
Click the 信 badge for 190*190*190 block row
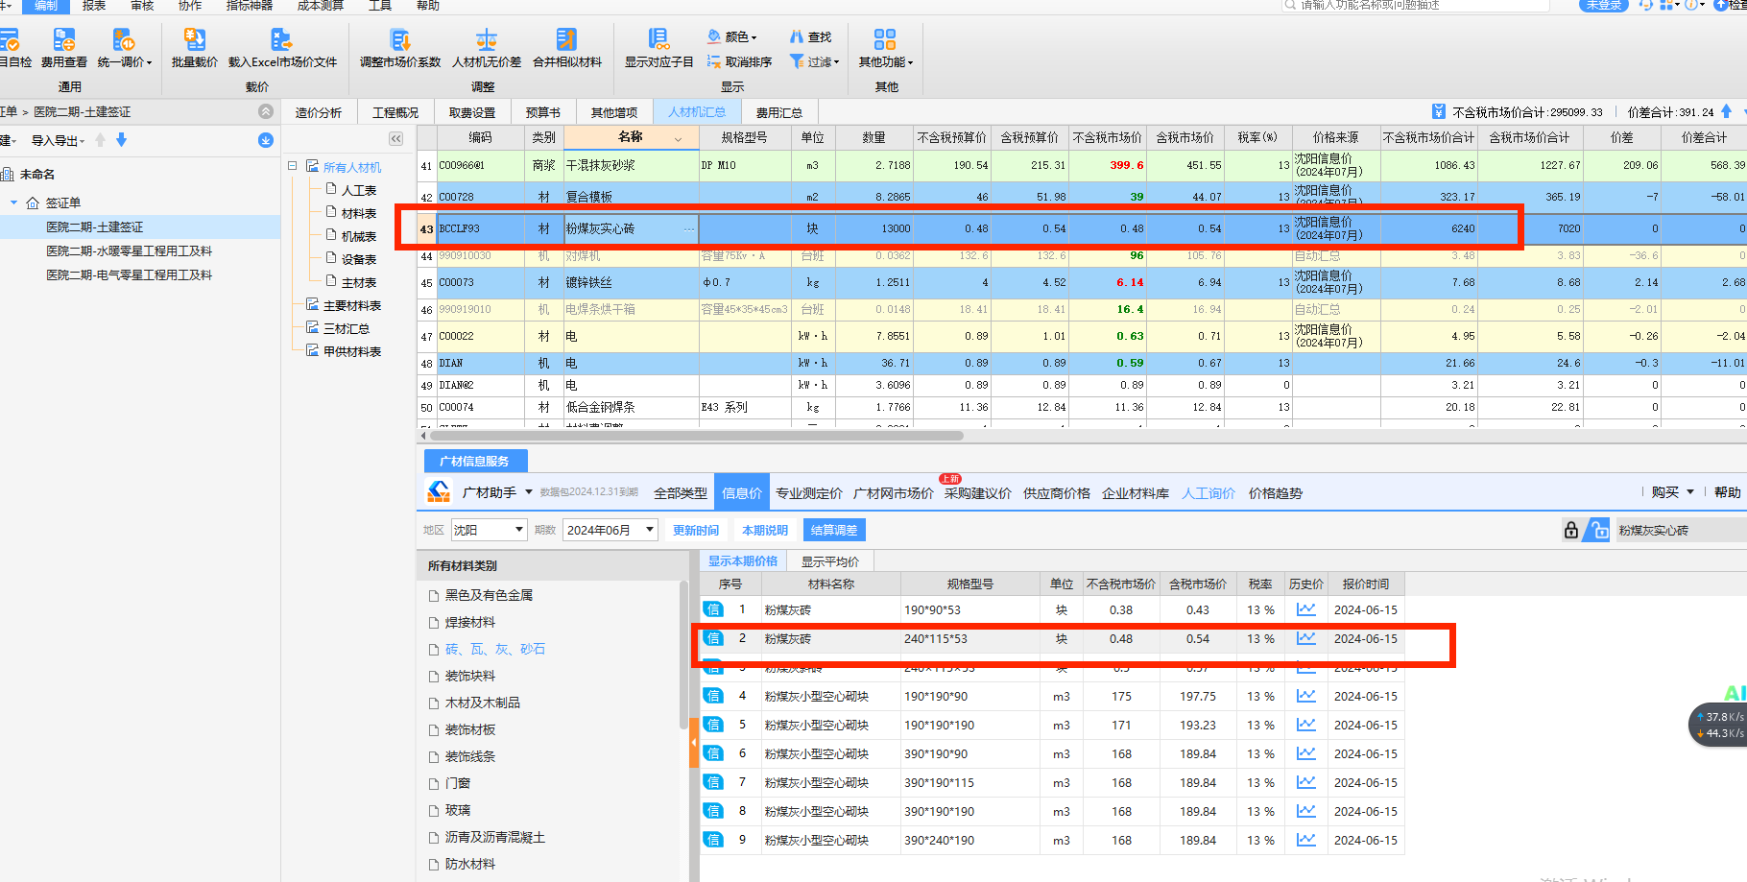tap(713, 725)
